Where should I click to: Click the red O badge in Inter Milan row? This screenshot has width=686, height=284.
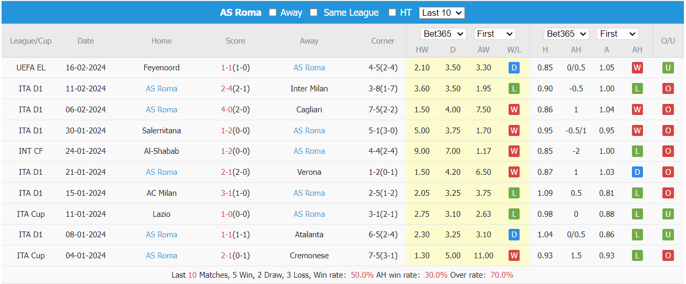[668, 89]
